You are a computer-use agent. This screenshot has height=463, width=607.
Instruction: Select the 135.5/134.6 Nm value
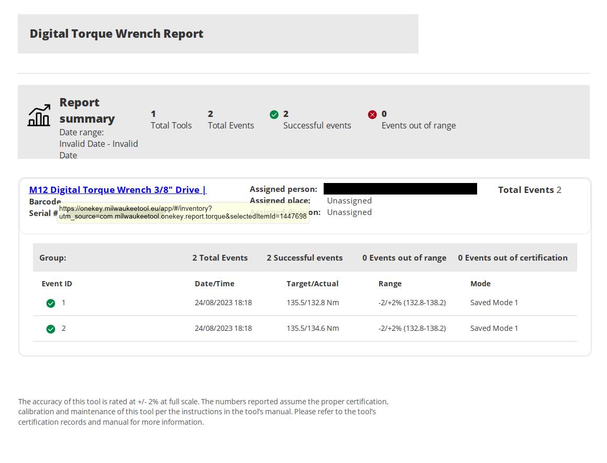tap(313, 328)
